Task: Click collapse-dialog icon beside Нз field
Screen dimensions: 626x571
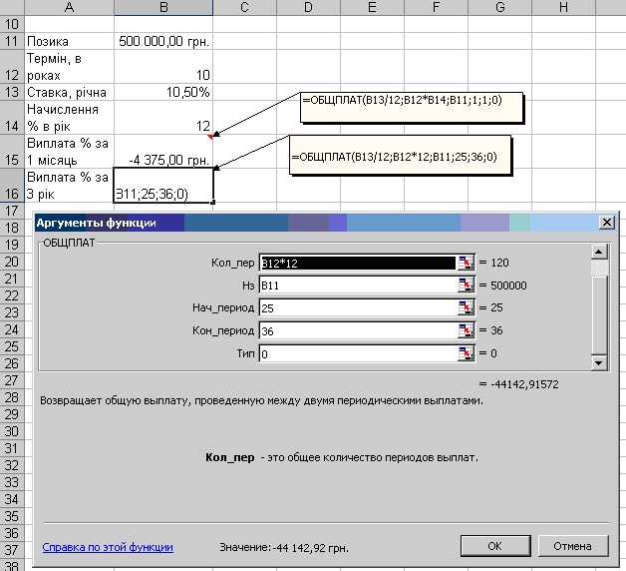Action: 465,285
